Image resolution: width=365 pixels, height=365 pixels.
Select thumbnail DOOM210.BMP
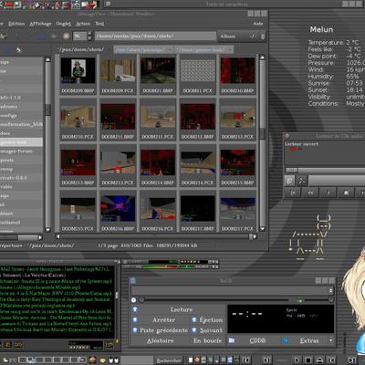coord(237,75)
